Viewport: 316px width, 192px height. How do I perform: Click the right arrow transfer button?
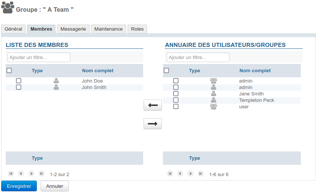[x=153, y=124]
